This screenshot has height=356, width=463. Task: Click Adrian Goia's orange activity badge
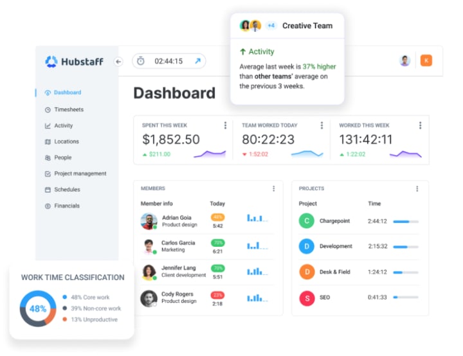(217, 217)
